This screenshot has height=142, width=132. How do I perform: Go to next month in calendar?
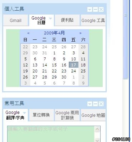(80, 33)
